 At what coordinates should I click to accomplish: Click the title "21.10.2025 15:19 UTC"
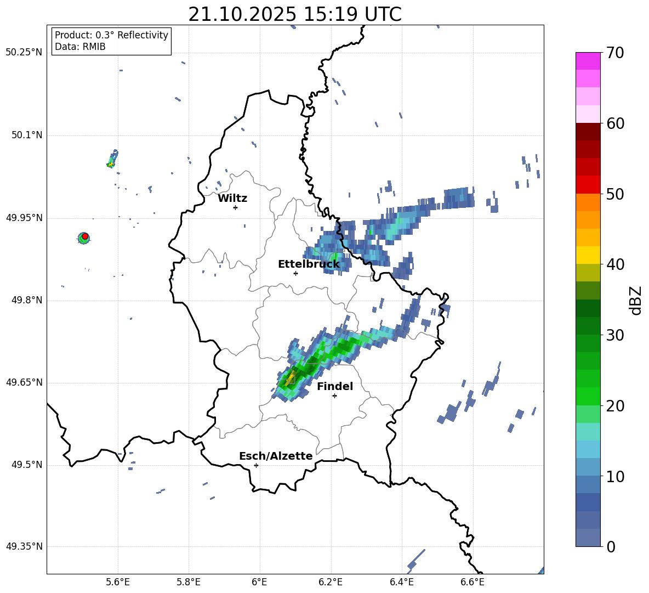coord(295,14)
